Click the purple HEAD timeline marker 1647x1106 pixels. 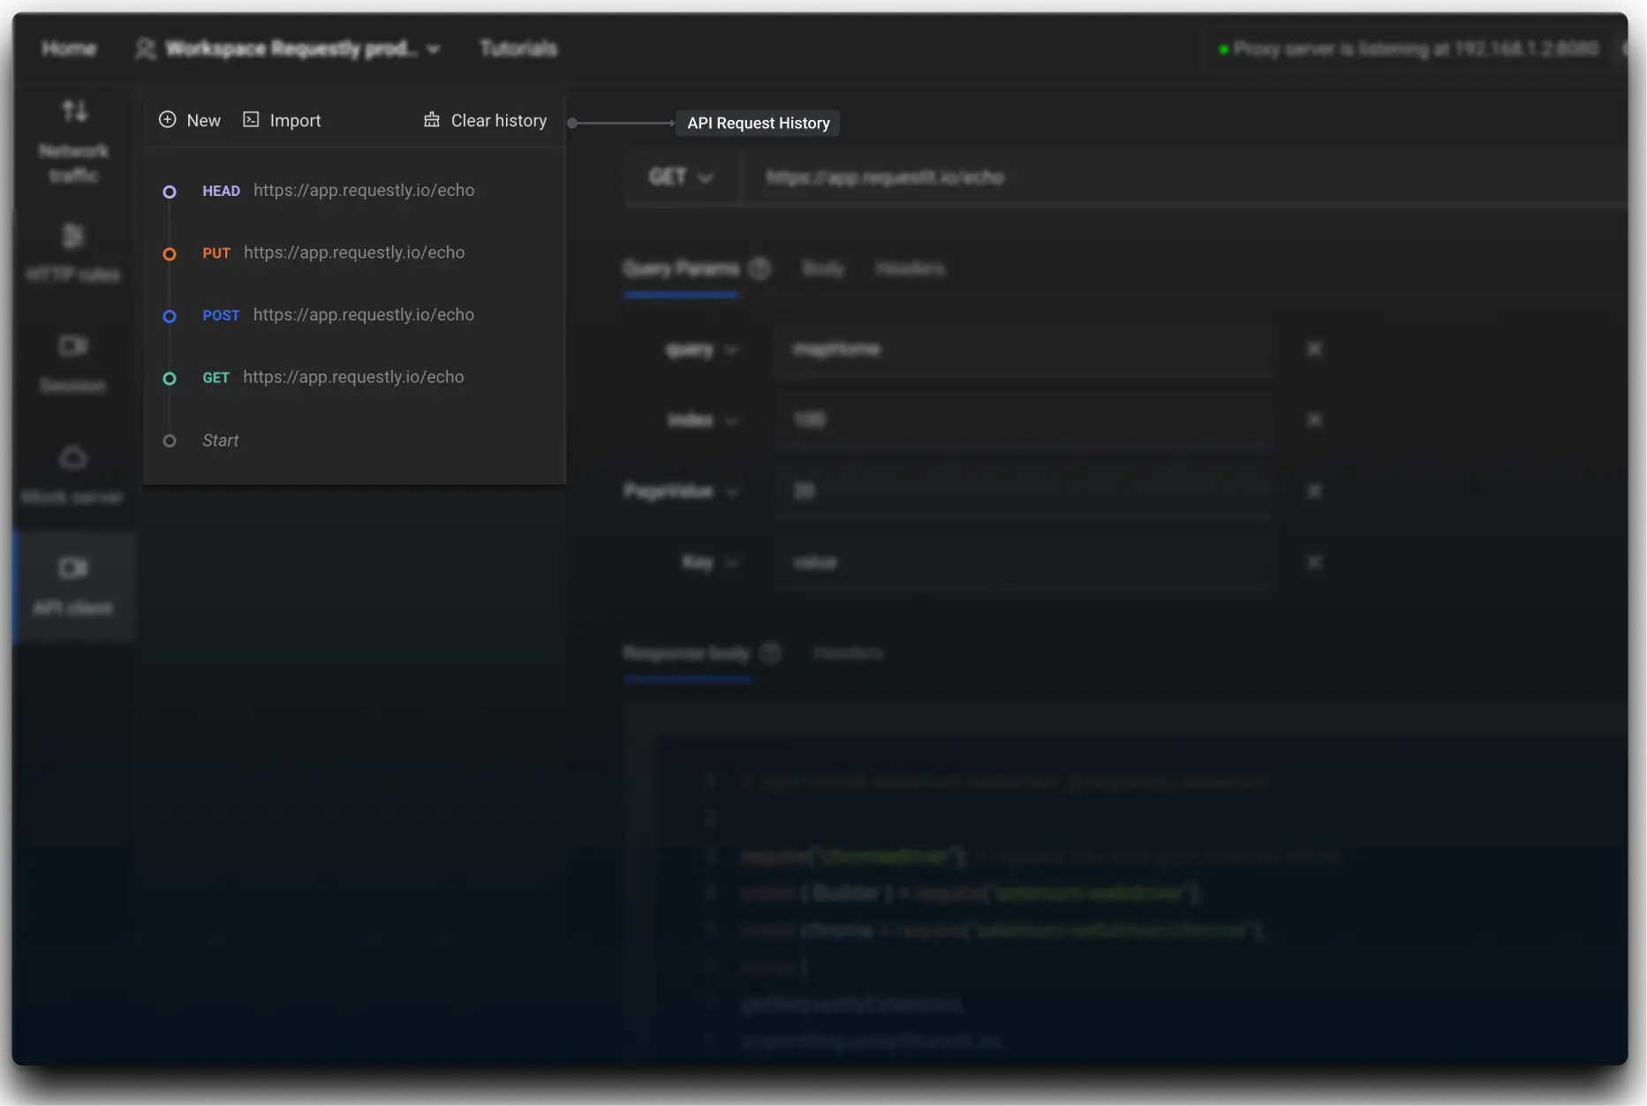click(170, 192)
